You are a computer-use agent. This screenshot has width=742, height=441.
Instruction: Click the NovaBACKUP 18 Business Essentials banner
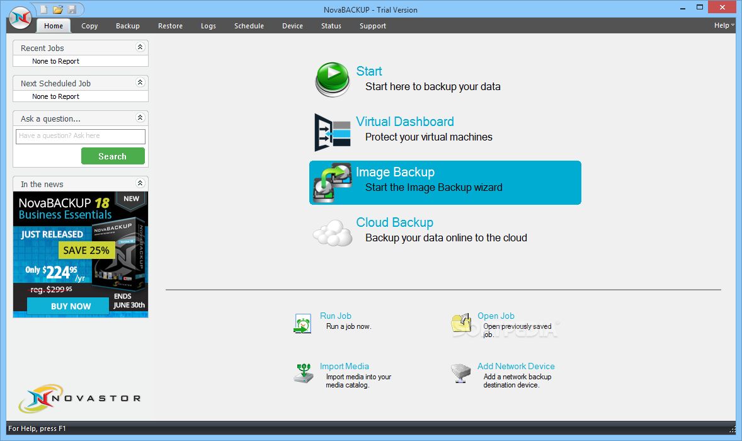click(x=81, y=254)
